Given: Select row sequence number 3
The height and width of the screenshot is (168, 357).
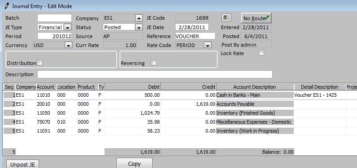Looking at the screenshot, I should [9, 113].
